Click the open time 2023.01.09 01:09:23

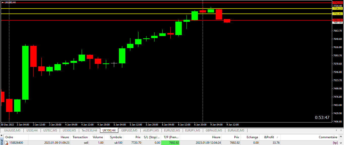pyautogui.click(x=57, y=143)
